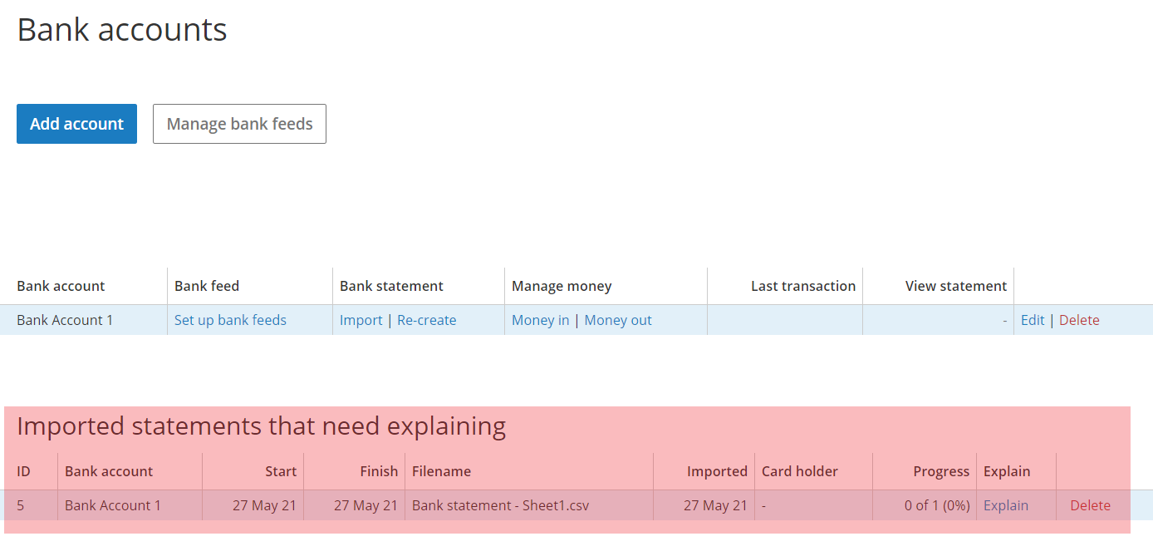The image size is (1153, 556).
Task: Record Money out for Bank Account 1
Action: pyautogui.click(x=618, y=320)
